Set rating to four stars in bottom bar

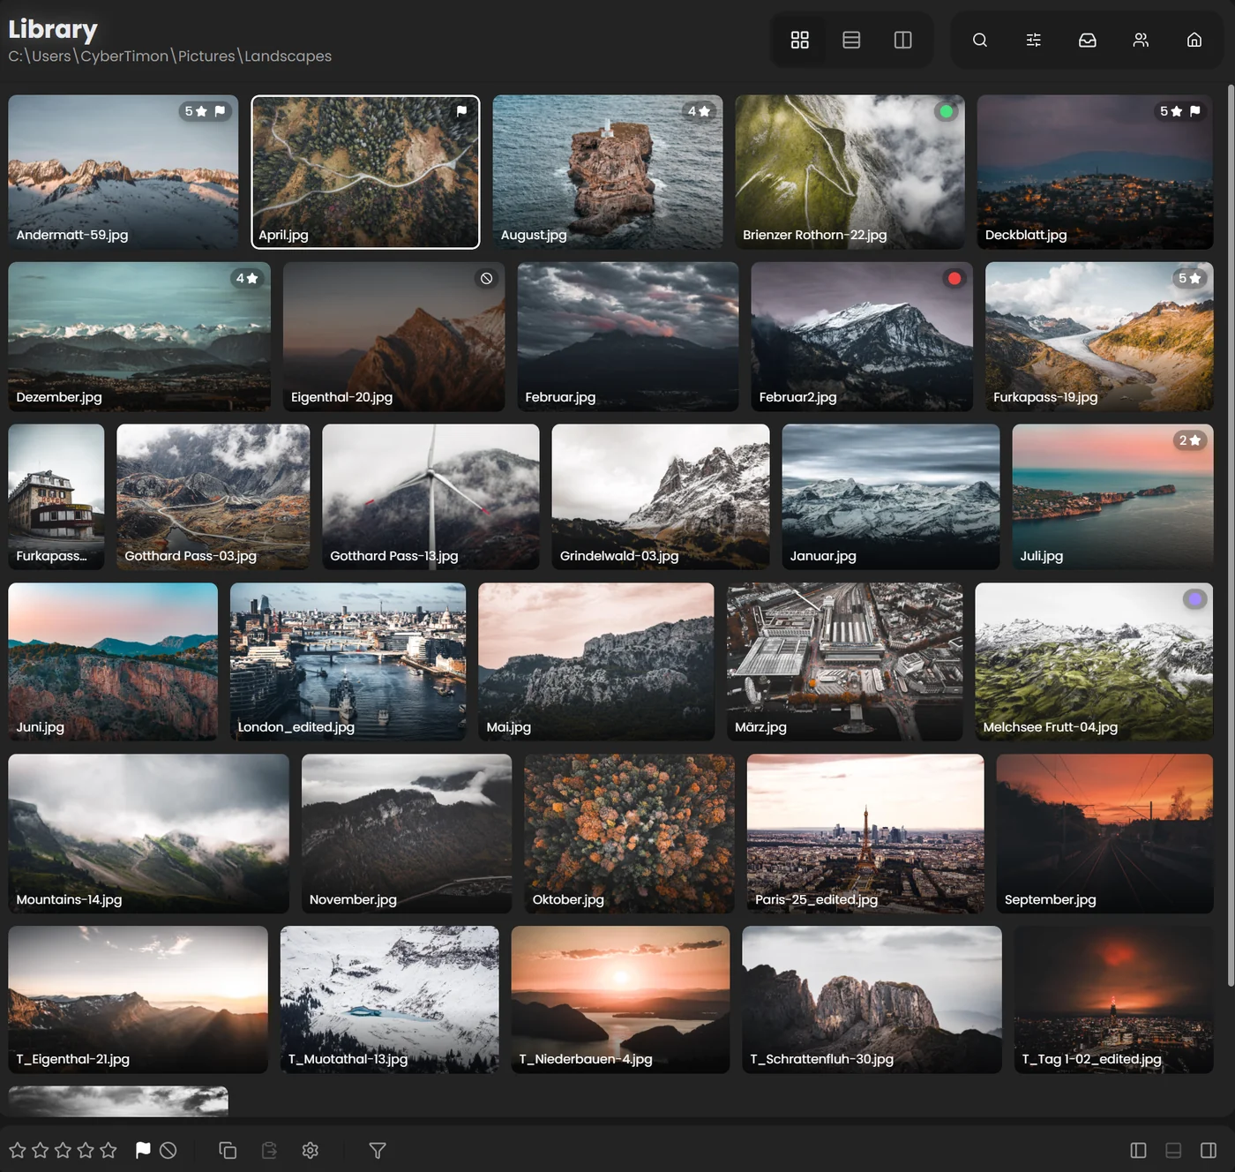86,1150
